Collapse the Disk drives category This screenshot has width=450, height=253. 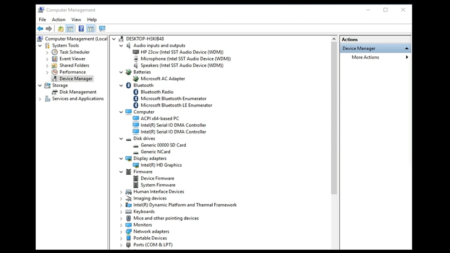[x=121, y=139]
